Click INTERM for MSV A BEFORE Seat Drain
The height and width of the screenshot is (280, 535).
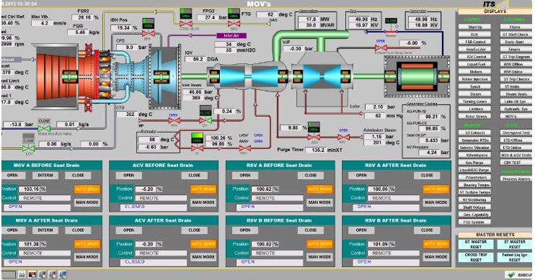click(45, 176)
